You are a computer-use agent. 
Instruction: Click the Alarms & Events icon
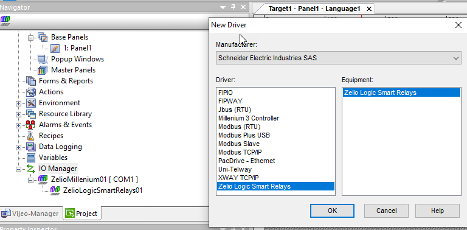click(30, 125)
